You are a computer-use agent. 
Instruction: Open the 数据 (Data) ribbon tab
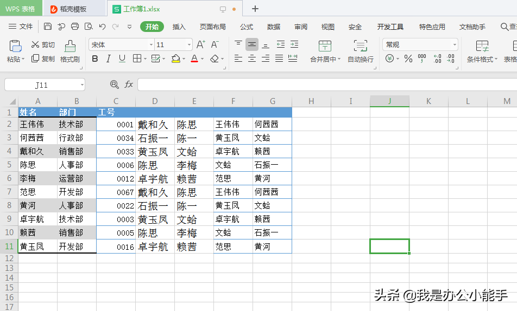274,27
